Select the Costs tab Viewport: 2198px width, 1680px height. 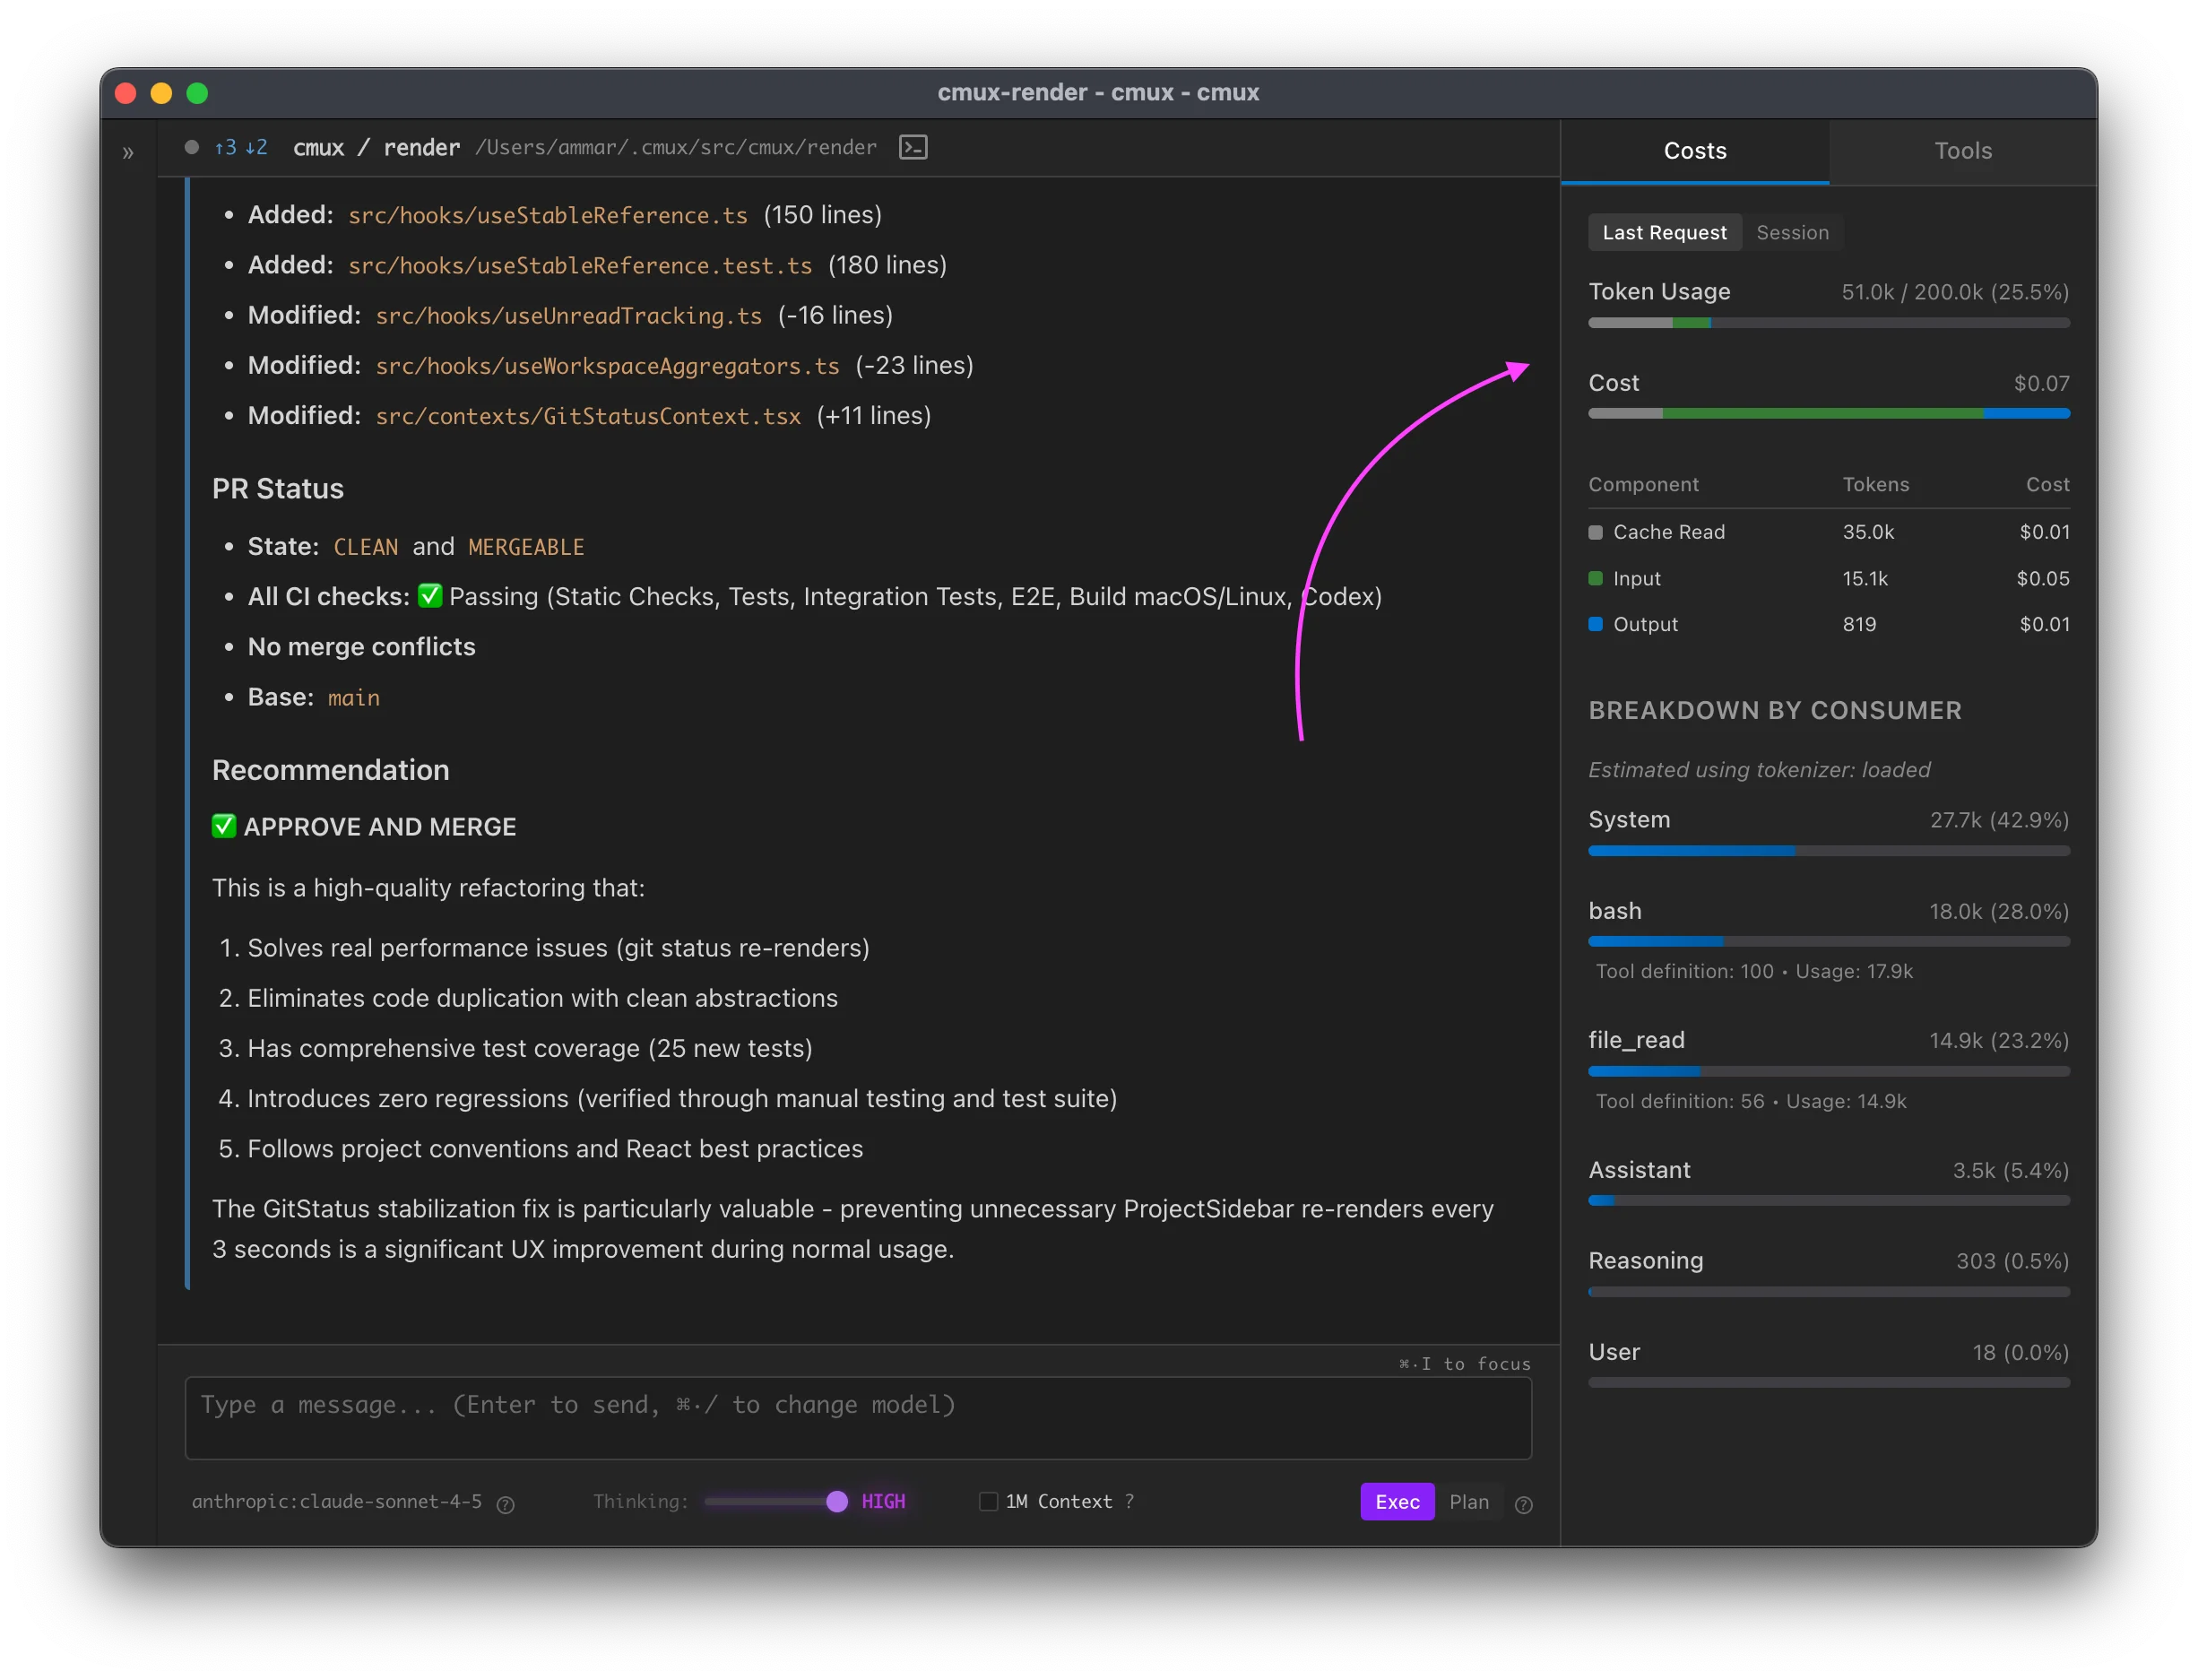click(x=1695, y=151)
